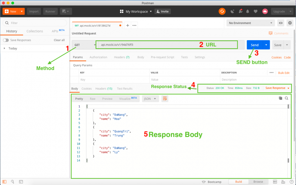
Task: Open the Send button dropdown arrow
Action: (x=266, y=45)
